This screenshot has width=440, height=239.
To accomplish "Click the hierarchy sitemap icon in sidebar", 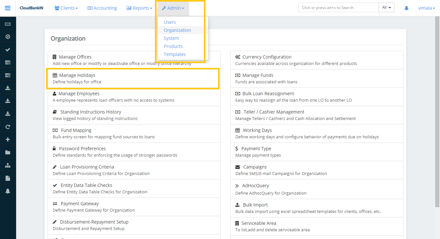I will (x=8, y=165).
